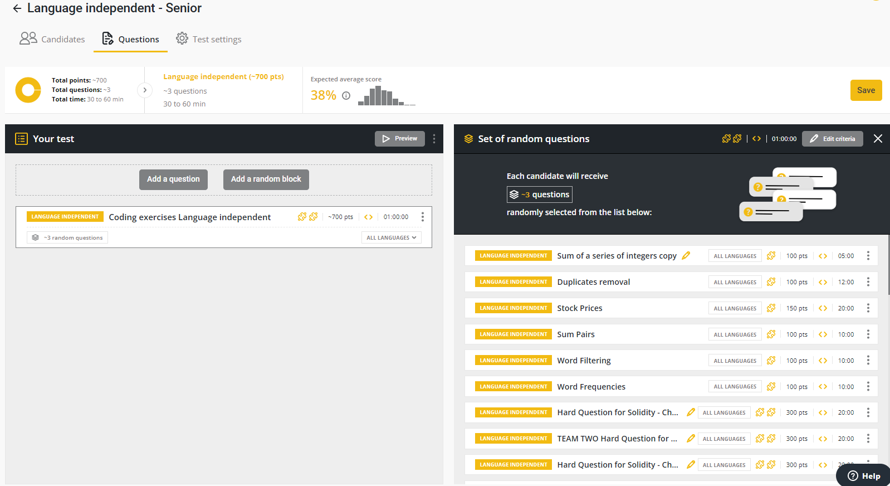890x486 pixels.
Task: Open the Help widget
Action: (x=864, y=475)
